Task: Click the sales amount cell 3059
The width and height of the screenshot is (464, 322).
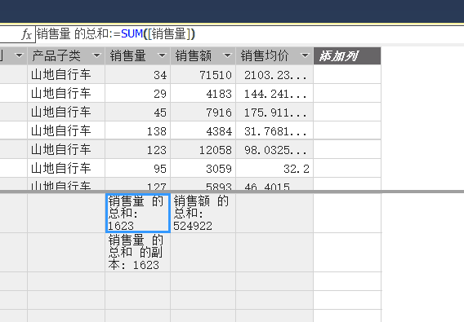Action: [203, 169]
